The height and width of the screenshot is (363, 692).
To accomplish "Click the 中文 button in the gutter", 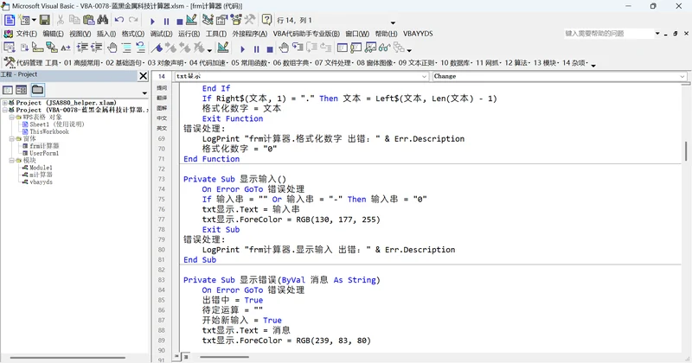I will (x=162, y=118).
